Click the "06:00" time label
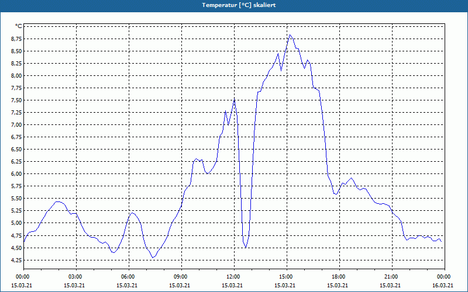The width and height of the screenshot is (468, 292). [128, 277]
